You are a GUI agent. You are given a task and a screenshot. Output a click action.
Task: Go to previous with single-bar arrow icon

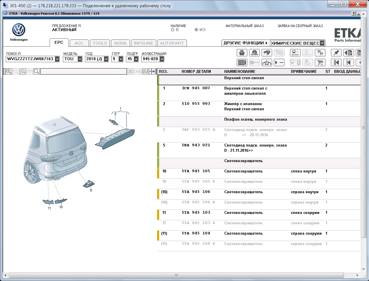point(349,62)
